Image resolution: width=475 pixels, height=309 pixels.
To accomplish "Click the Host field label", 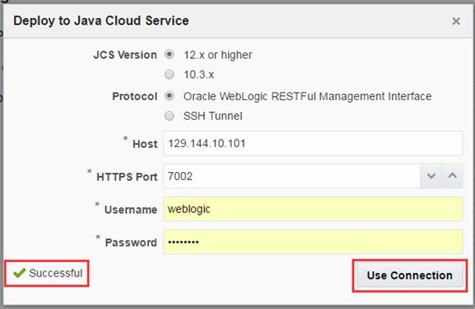I will 145,144.
